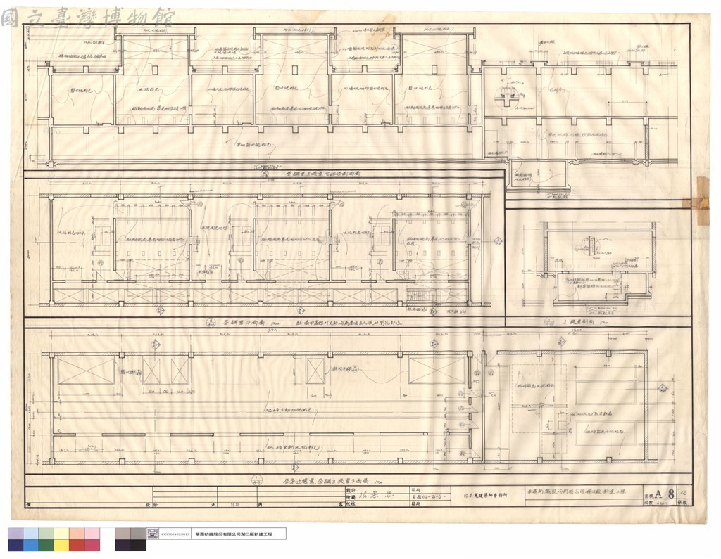Click the circular detail callout in the right section drawing
Image resolution: width=721 pixels, height=559 pixels.
(x=591, y=245)
